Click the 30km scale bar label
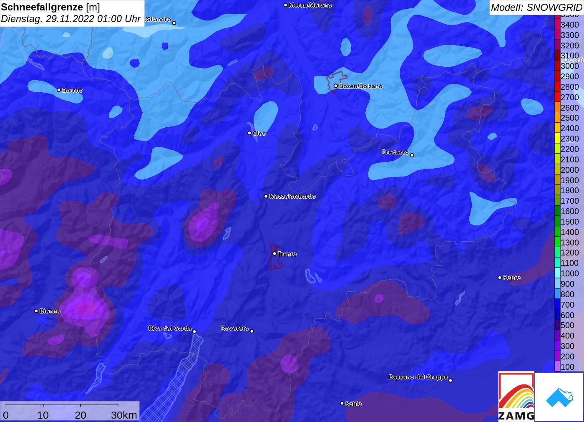This screenshot has height=422, width=584. point(124,415)
